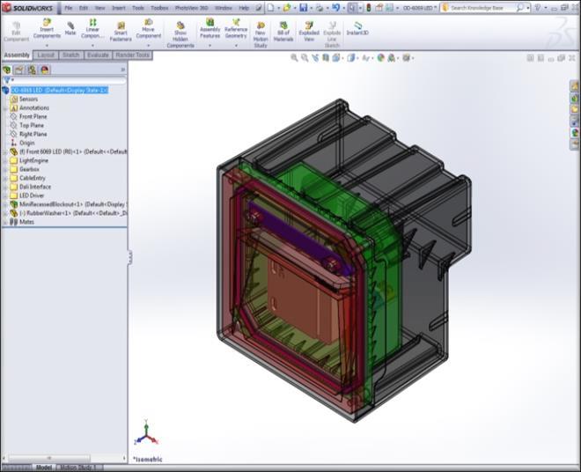Image resolution: width=581 pixels, height=472 pixels.
Task: Open the File menu
Action: pos(69,8)
